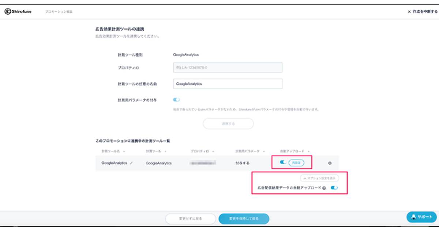The width and height of the screenshot is (439, 230).
Task: Sort table by 計測ツール名 column
Action: [x=113, y=151]
